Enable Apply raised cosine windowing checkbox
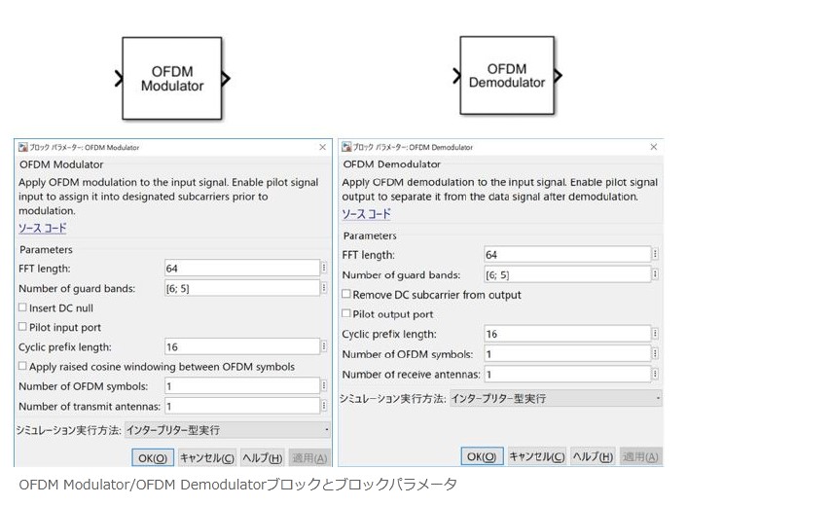 tap(22, 367)
